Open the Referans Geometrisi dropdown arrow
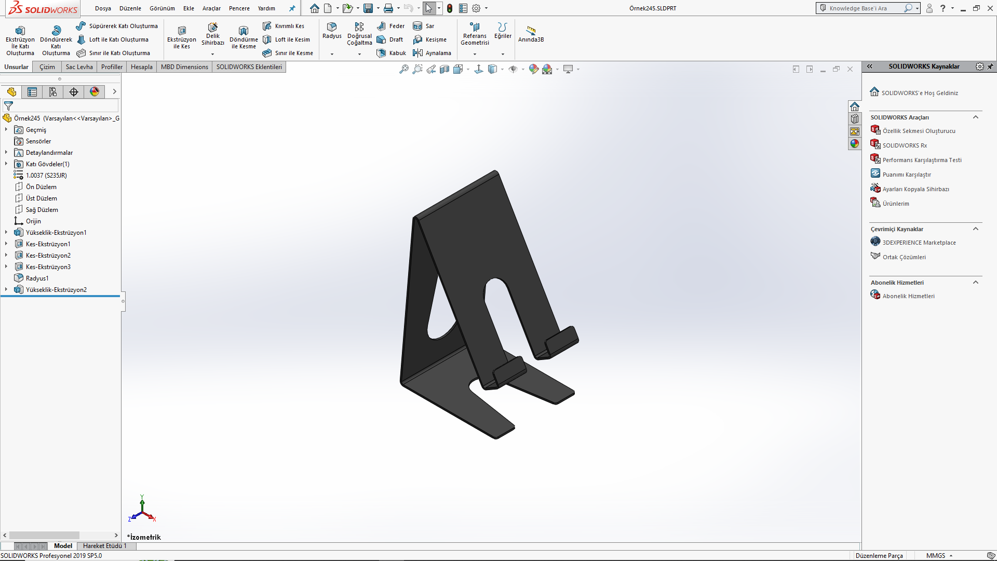The height and width of the screenshot is (561, 997). click(475, 54)
